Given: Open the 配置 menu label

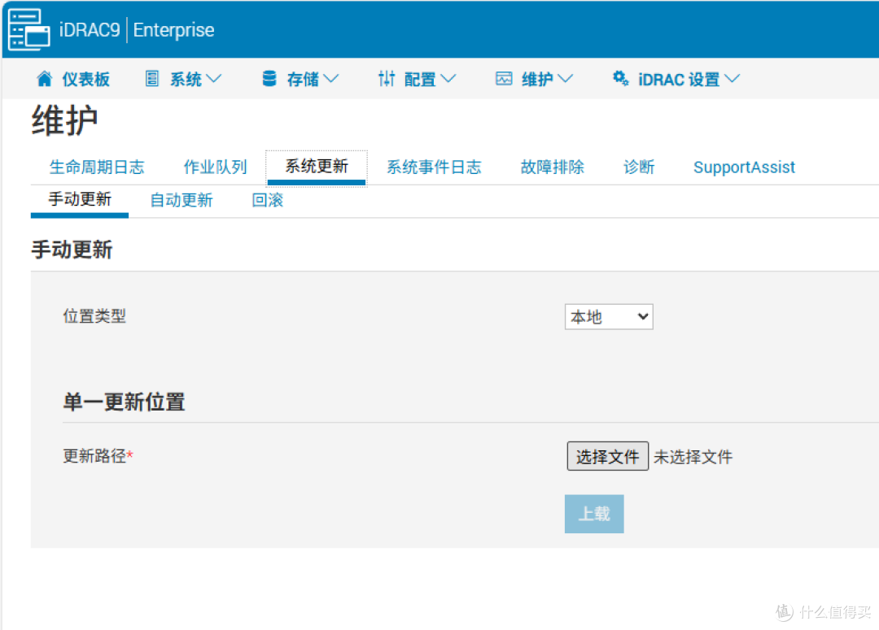Looking at the screenshot, I should pos(420,80).
